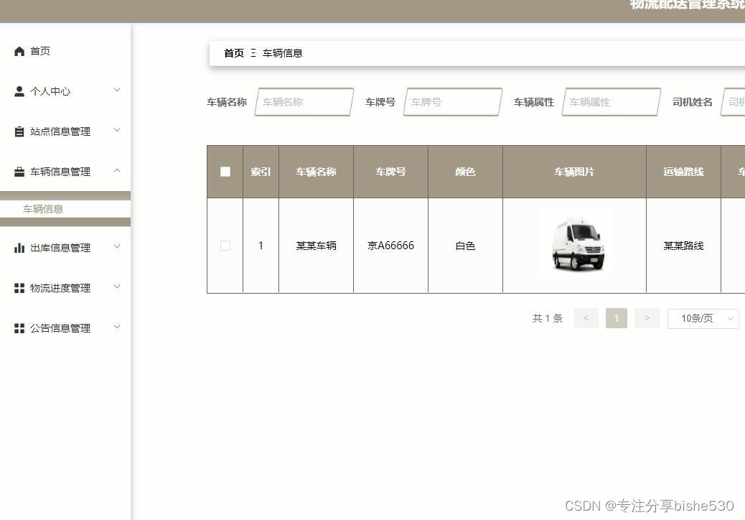Focus the 车牌号 search input
745x520 pixels.
click(x=453, y=102)
